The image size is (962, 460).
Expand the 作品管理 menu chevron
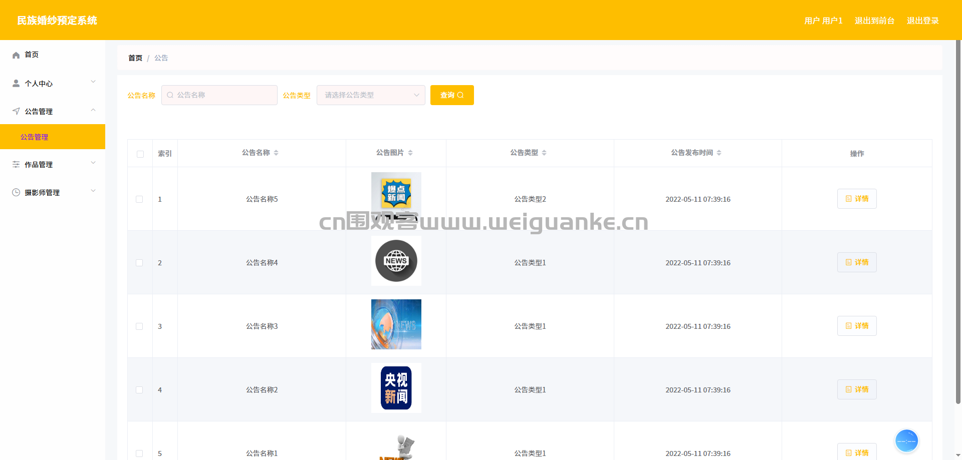click(93, 163)
